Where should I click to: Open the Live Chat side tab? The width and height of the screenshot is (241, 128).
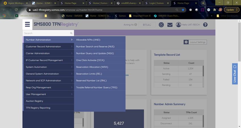coord(234,73)
